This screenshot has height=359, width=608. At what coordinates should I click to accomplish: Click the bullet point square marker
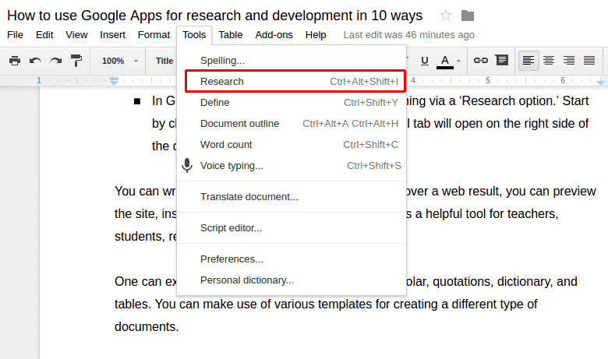point(137,101)
